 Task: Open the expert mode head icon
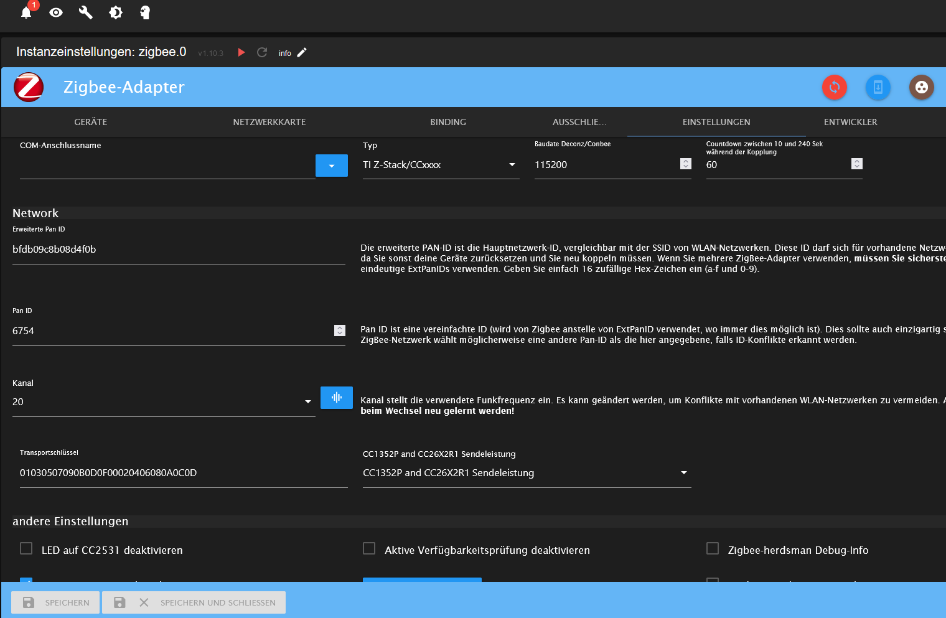point(145,12)
